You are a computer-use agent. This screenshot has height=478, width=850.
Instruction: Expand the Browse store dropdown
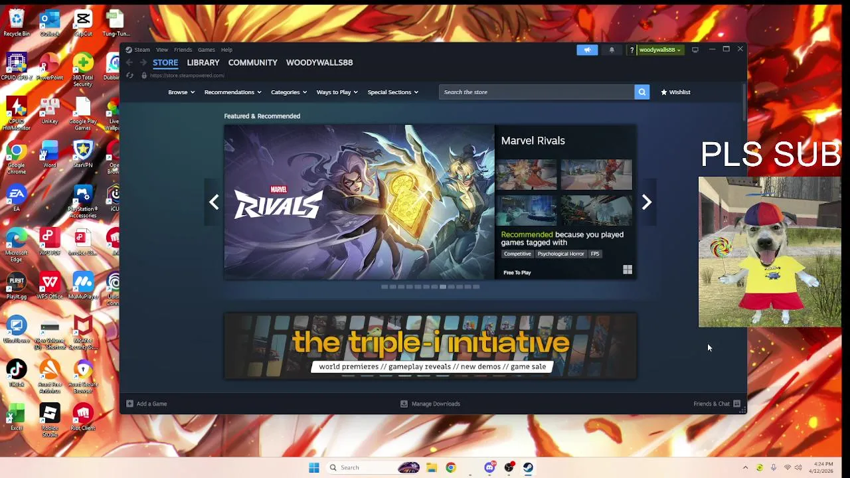181,92
